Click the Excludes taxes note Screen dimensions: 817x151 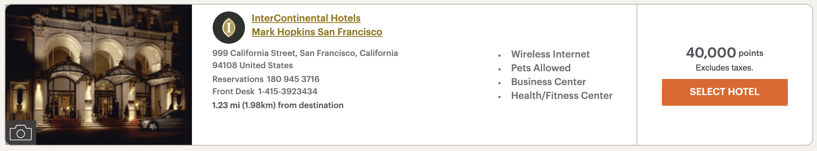click(724, 68)
